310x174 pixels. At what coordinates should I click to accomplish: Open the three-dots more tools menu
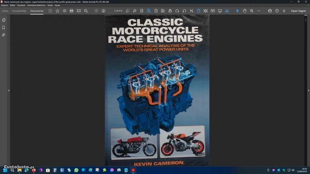pyautogui.click(x=259, y=11)
